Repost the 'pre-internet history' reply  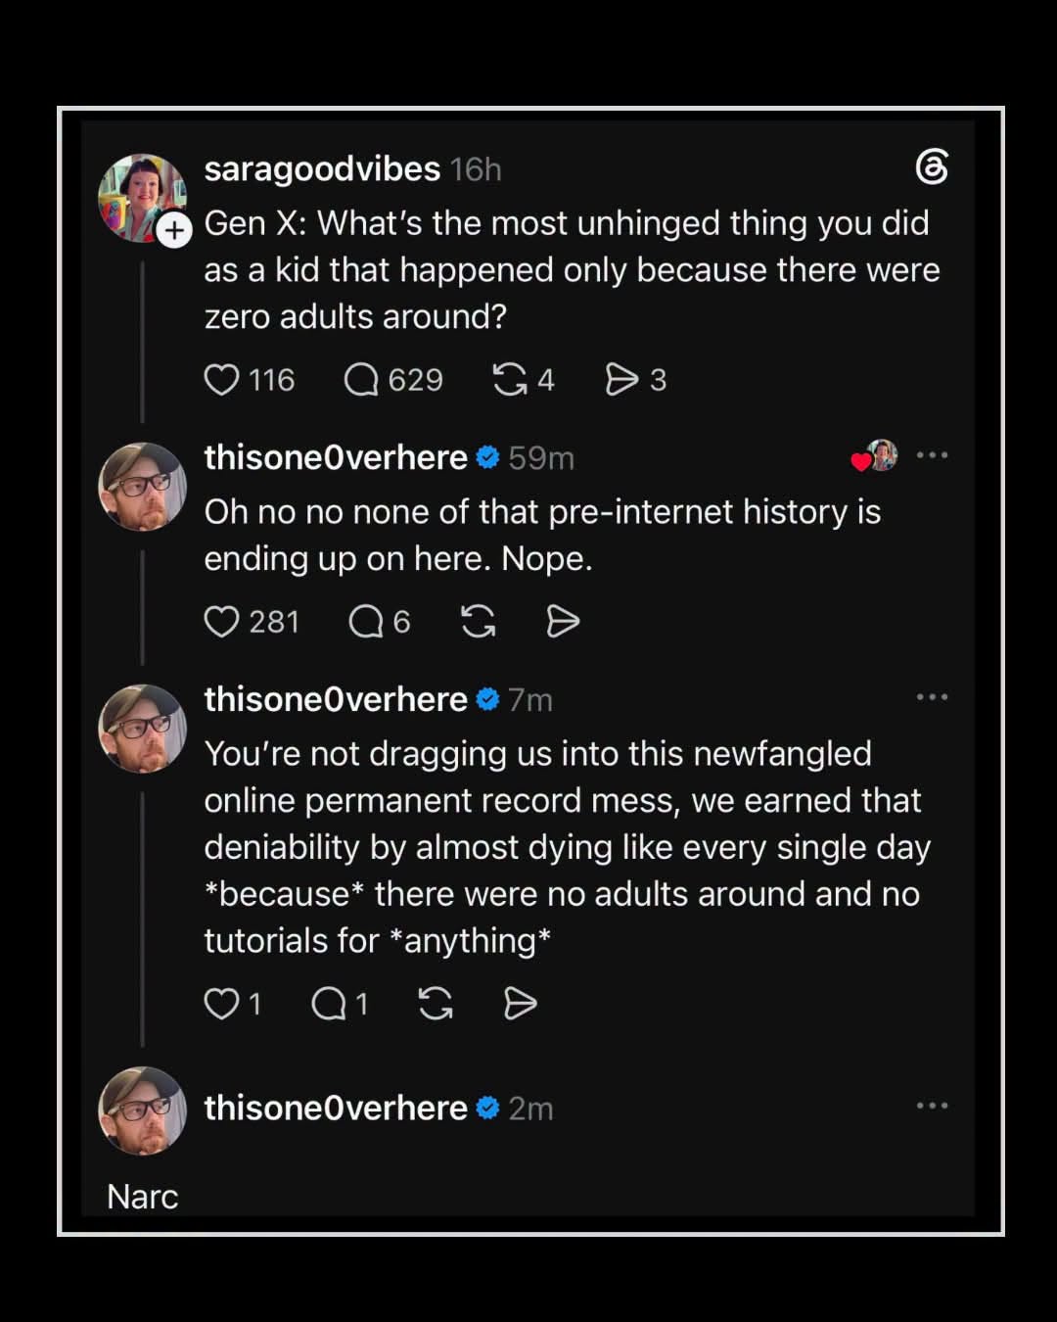[478, 622]
